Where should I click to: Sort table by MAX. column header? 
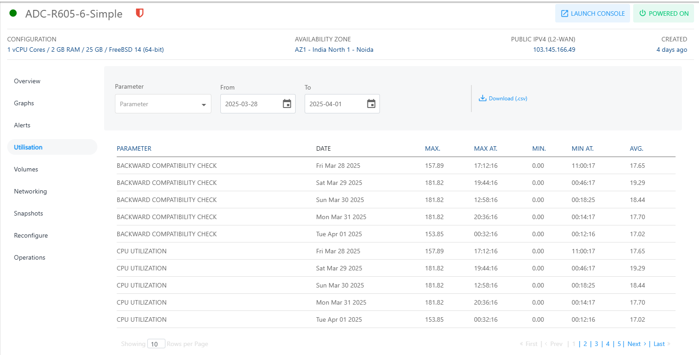click(x=432, y=148)
